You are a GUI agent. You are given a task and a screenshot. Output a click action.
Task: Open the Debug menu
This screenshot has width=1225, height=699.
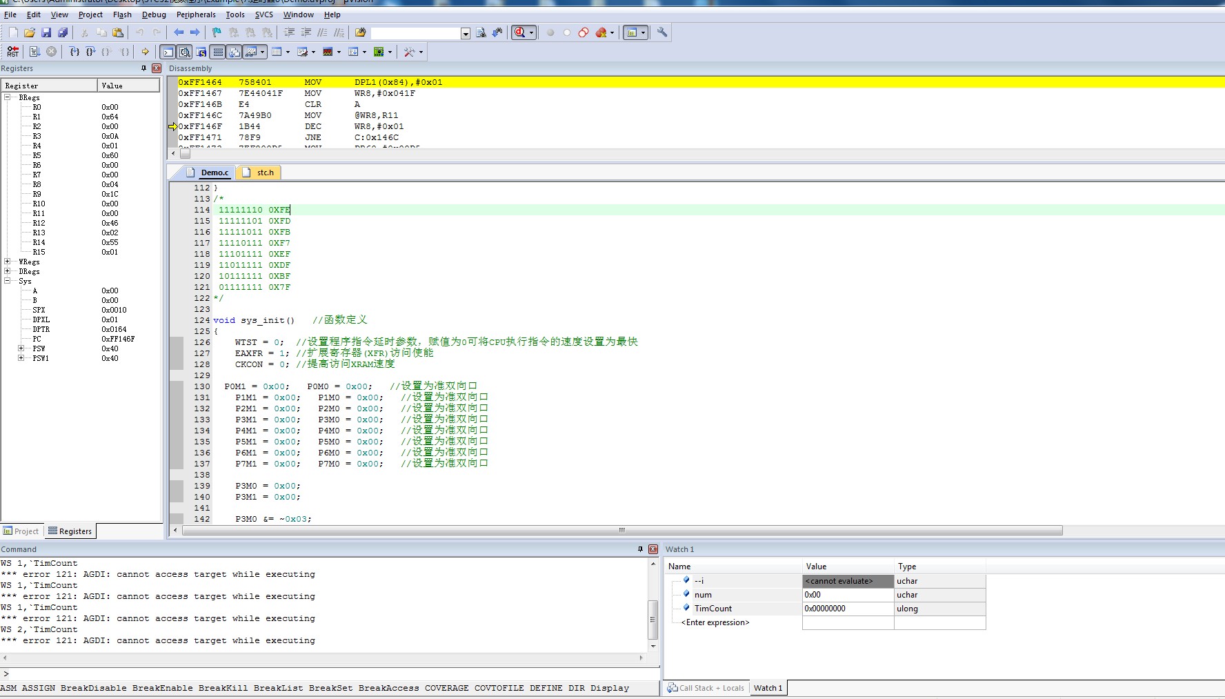tap(154, 14)
